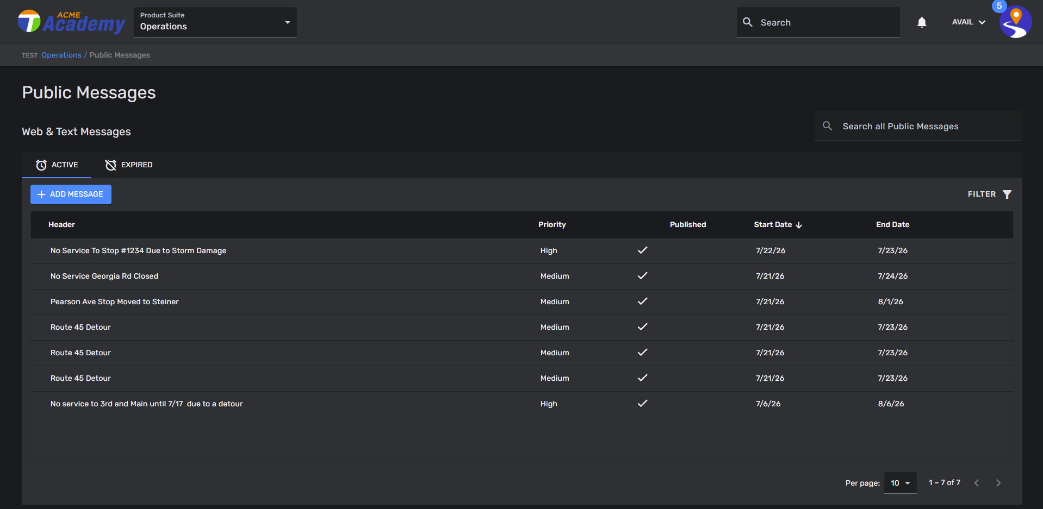Click the High priority of 3rd and Main message

pos(549,404)
